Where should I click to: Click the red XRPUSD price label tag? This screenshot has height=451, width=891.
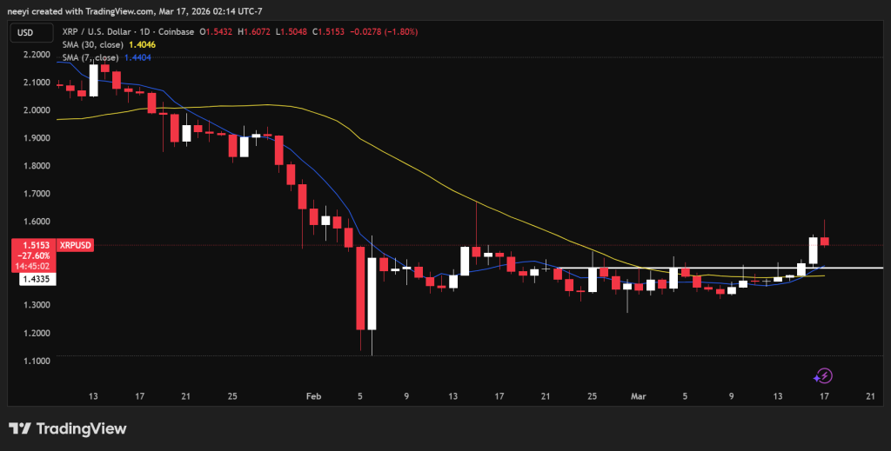[x=75, y=246]
